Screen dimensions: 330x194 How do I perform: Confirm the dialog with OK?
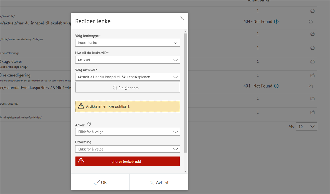tap(100, 182)
